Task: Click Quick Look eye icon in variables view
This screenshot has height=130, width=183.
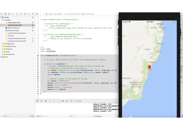Action: [x=44, y=116]
